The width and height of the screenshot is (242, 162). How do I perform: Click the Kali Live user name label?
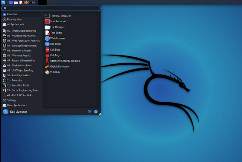[18, 112]
